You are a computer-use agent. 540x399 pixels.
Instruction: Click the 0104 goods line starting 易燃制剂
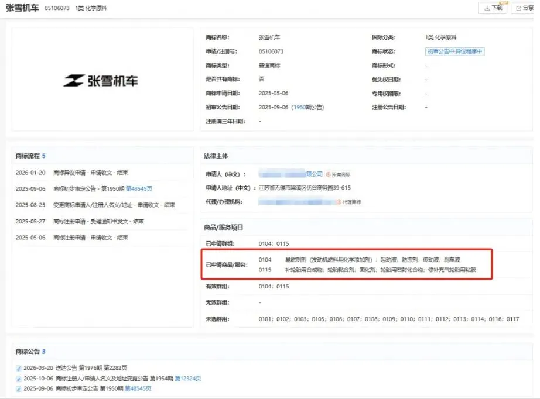(x=372, y=260)
